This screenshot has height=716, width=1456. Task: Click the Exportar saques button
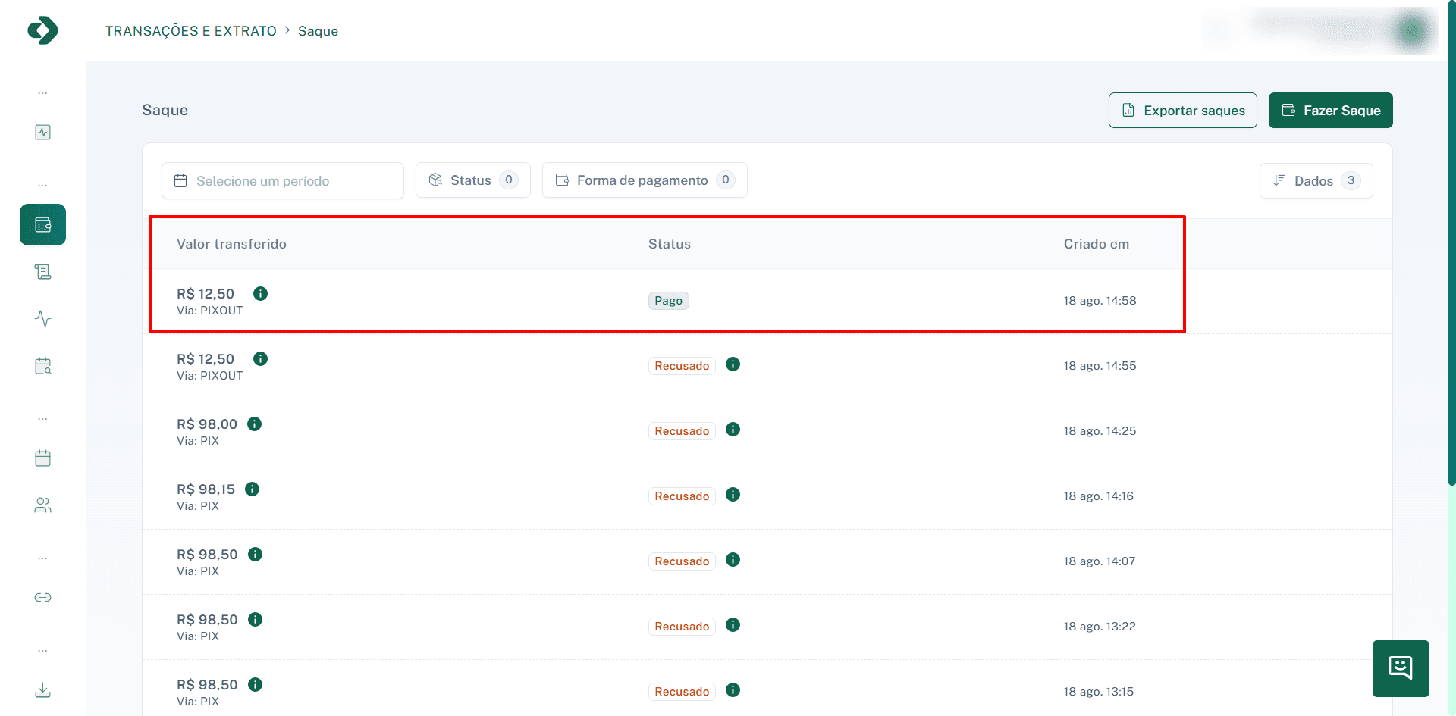[x=1182, y=111]
